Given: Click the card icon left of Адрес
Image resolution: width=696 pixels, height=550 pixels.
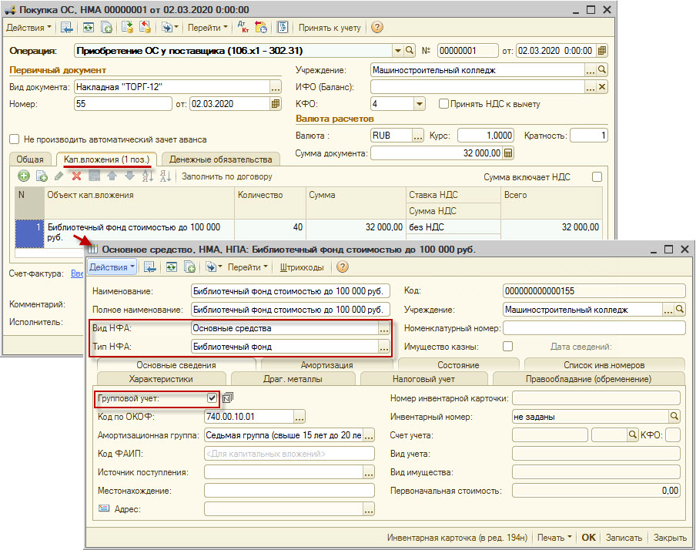Looking at the screenshot, I should [x=103, y=508].
